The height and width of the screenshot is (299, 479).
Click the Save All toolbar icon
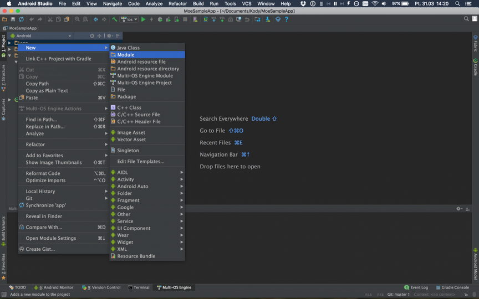point(13,19)
